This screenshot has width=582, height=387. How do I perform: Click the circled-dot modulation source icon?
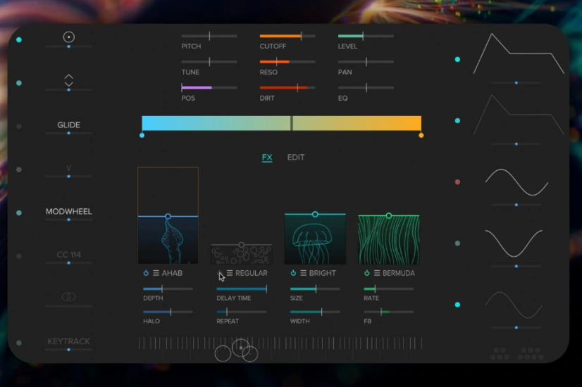tap(68, 37)
